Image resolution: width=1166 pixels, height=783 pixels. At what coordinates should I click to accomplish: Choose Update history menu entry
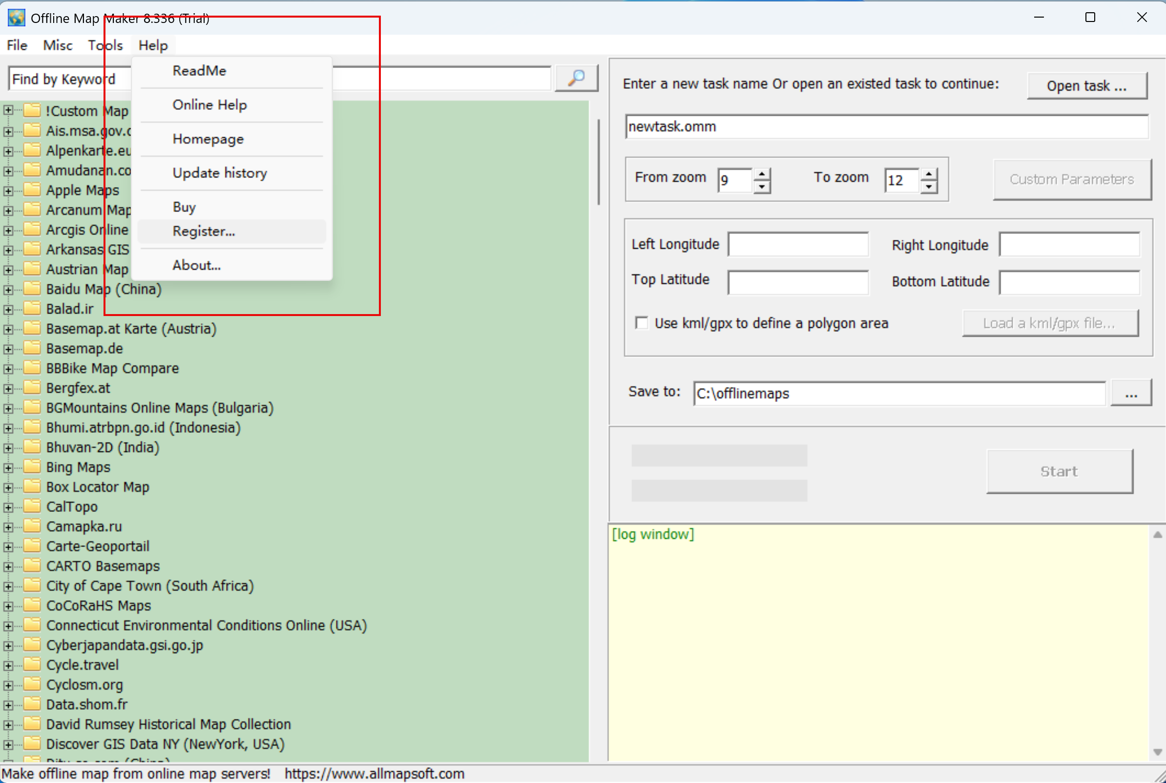click(x=220, y=173)
